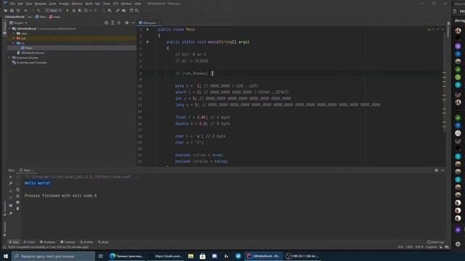Open the Code menu
Screen dimensions: 465x261
[52, 4]
